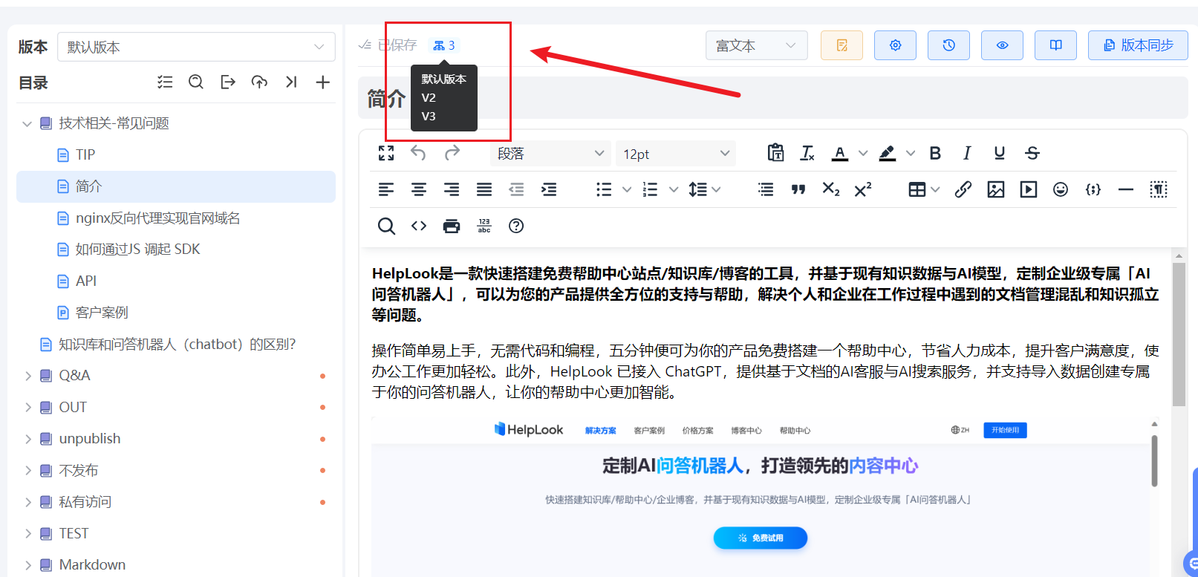Open the text color dropdown arrow
The image size is (1198, 577).
[863, 153]
